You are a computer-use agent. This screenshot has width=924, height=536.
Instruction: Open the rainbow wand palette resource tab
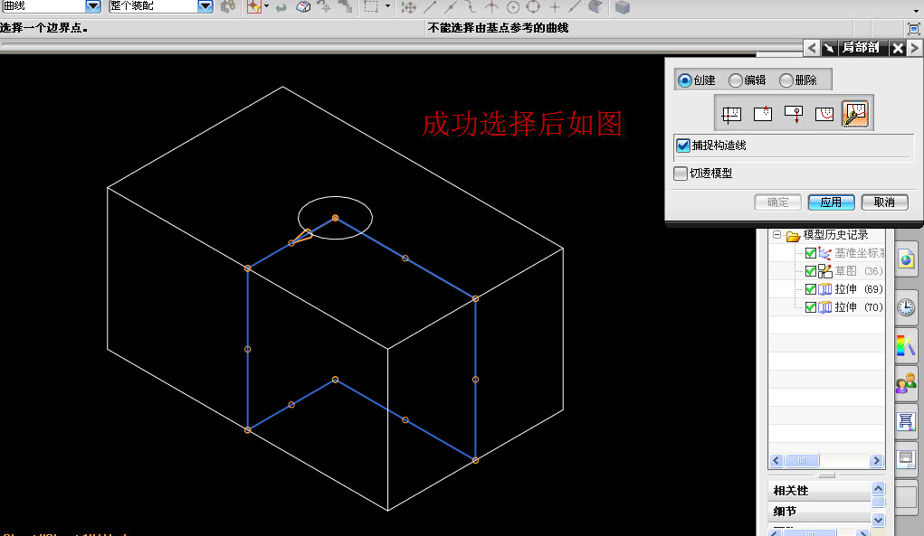(x=906, y=345)
